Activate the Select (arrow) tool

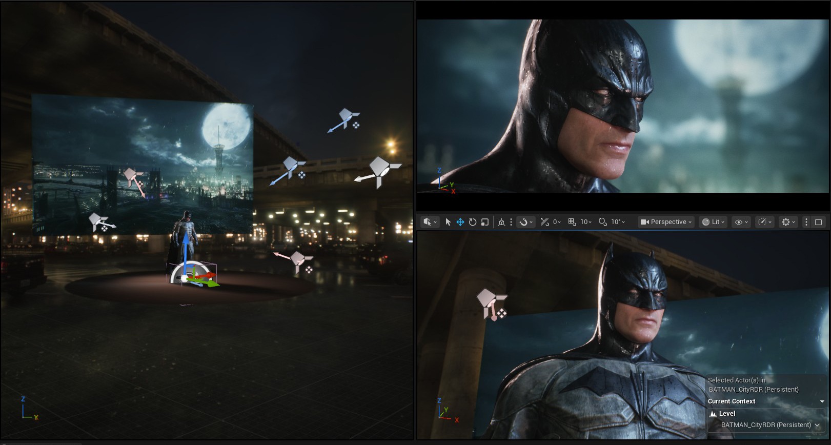pyautogui.click(x=448, y=222)
